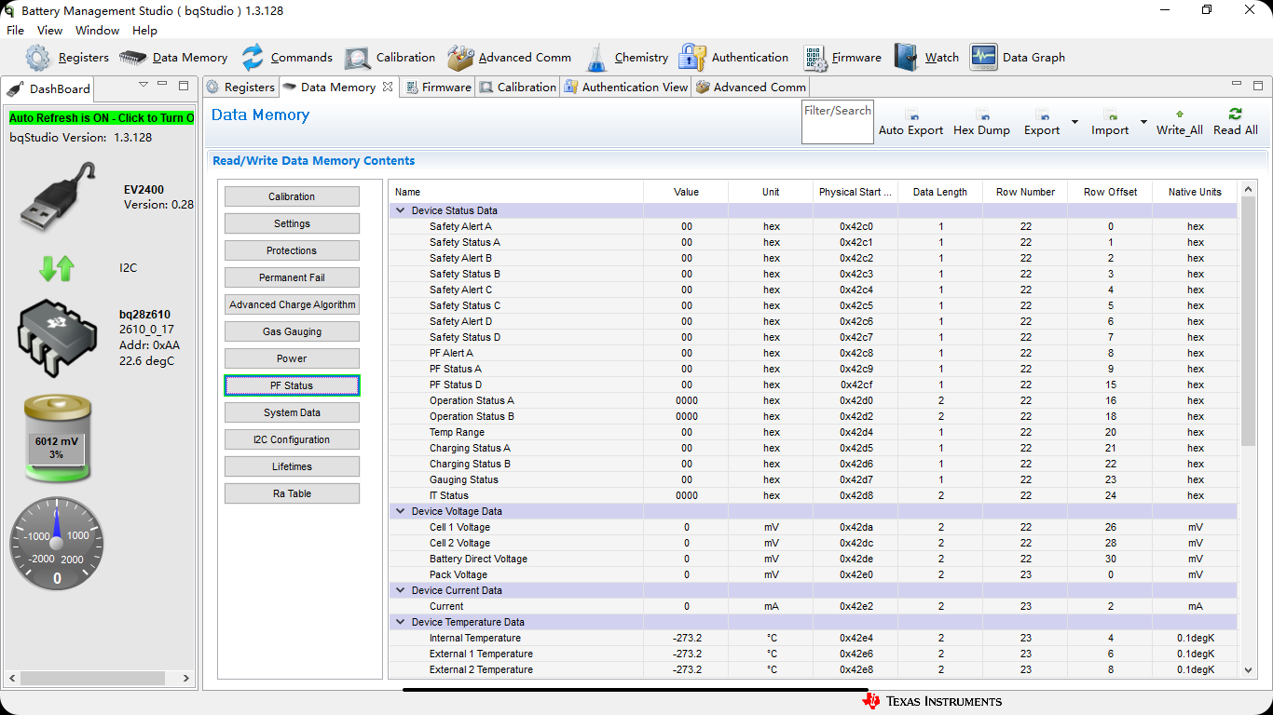Image resolution: width=1273 pixels, height=715 pixels.
Task: Open Data Memory from the main toolbar
Action: click(173, 58)
